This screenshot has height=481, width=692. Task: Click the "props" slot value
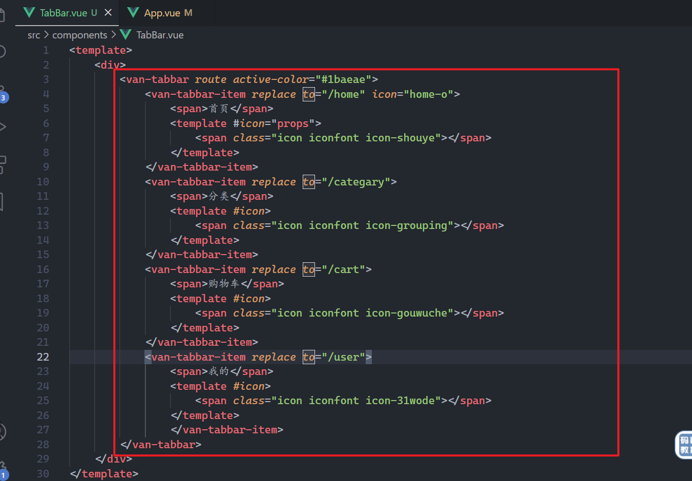pyautogui.click(x=293, y=123)
